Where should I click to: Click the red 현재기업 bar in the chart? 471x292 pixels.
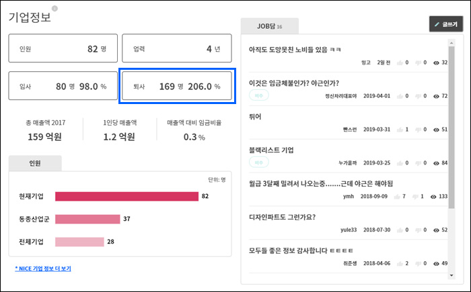[126, 196]
